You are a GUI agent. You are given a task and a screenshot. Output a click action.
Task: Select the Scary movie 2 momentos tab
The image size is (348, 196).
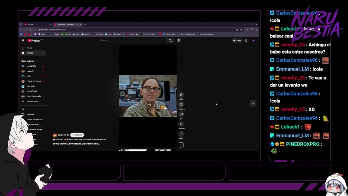click(66, 24)
